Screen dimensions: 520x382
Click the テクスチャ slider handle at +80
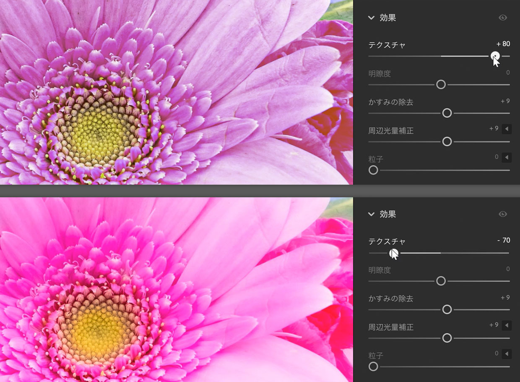(x=495, y=56)
